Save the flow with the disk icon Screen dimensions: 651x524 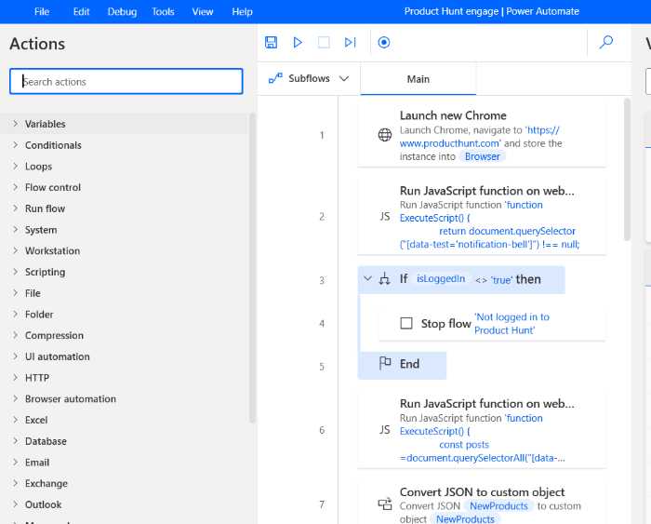pos(272,43)
